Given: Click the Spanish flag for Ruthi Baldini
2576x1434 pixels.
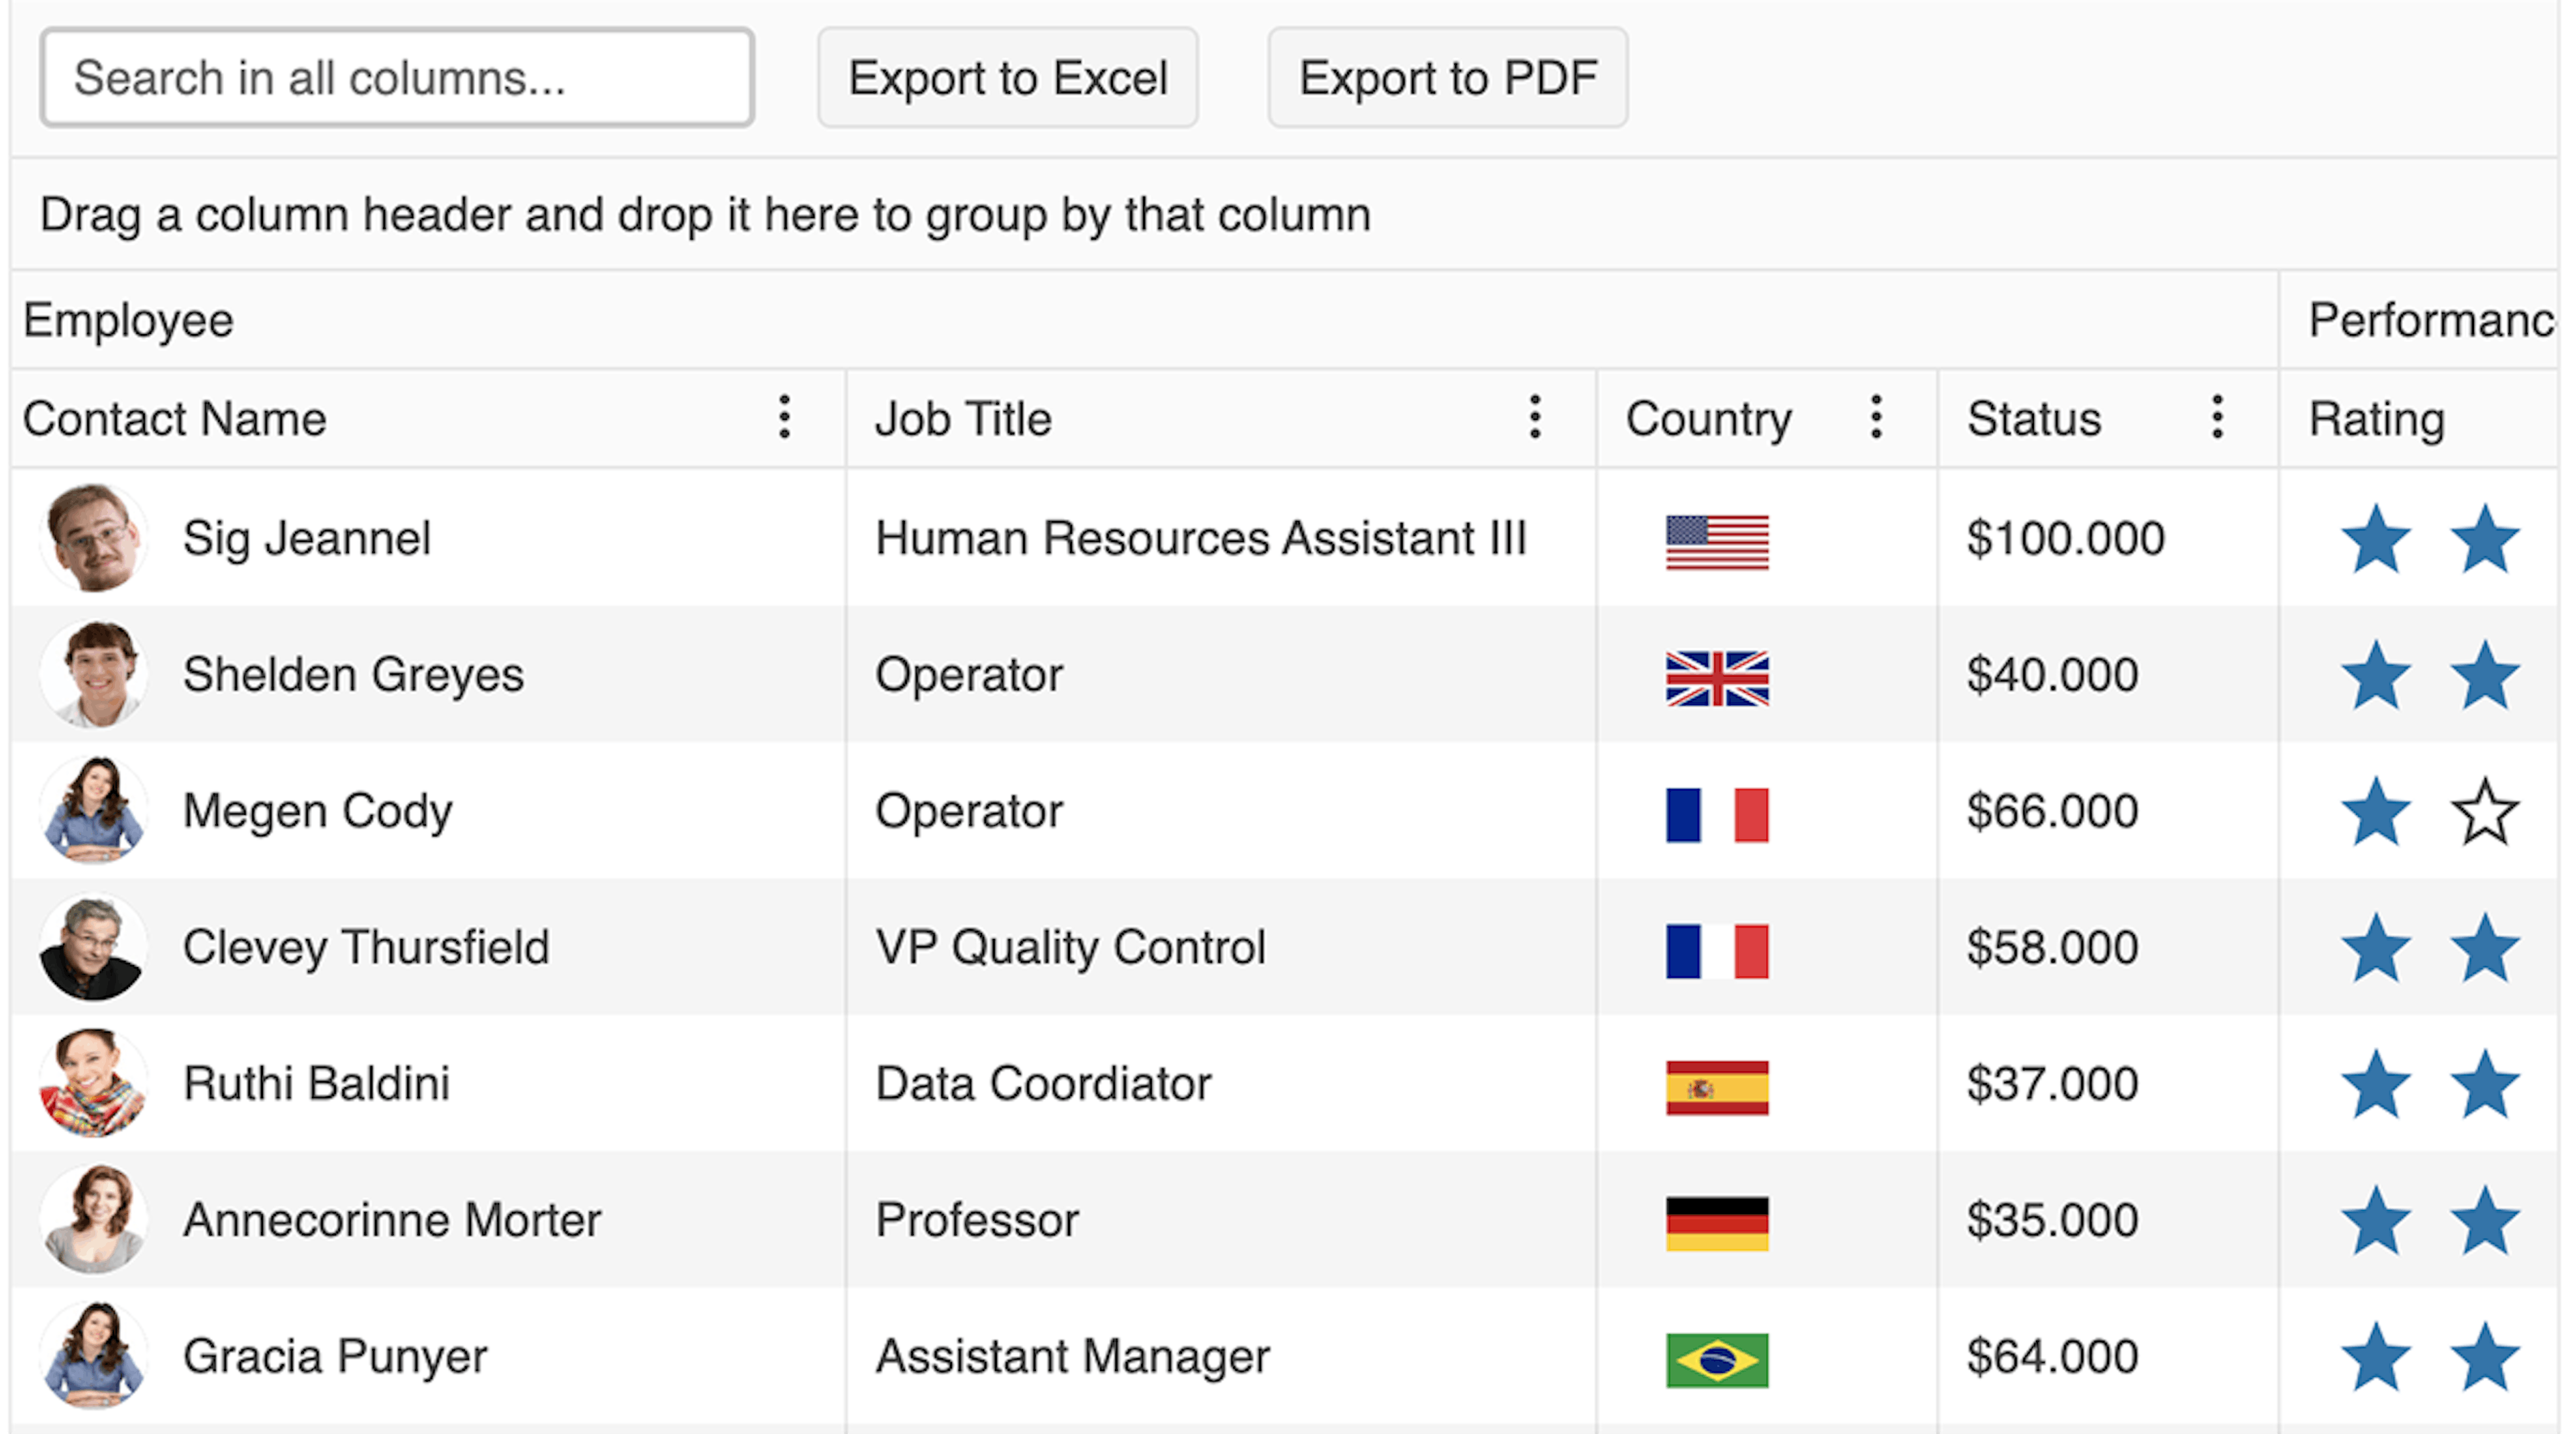Looking at the screenshot, I should click(1717, 1088).
